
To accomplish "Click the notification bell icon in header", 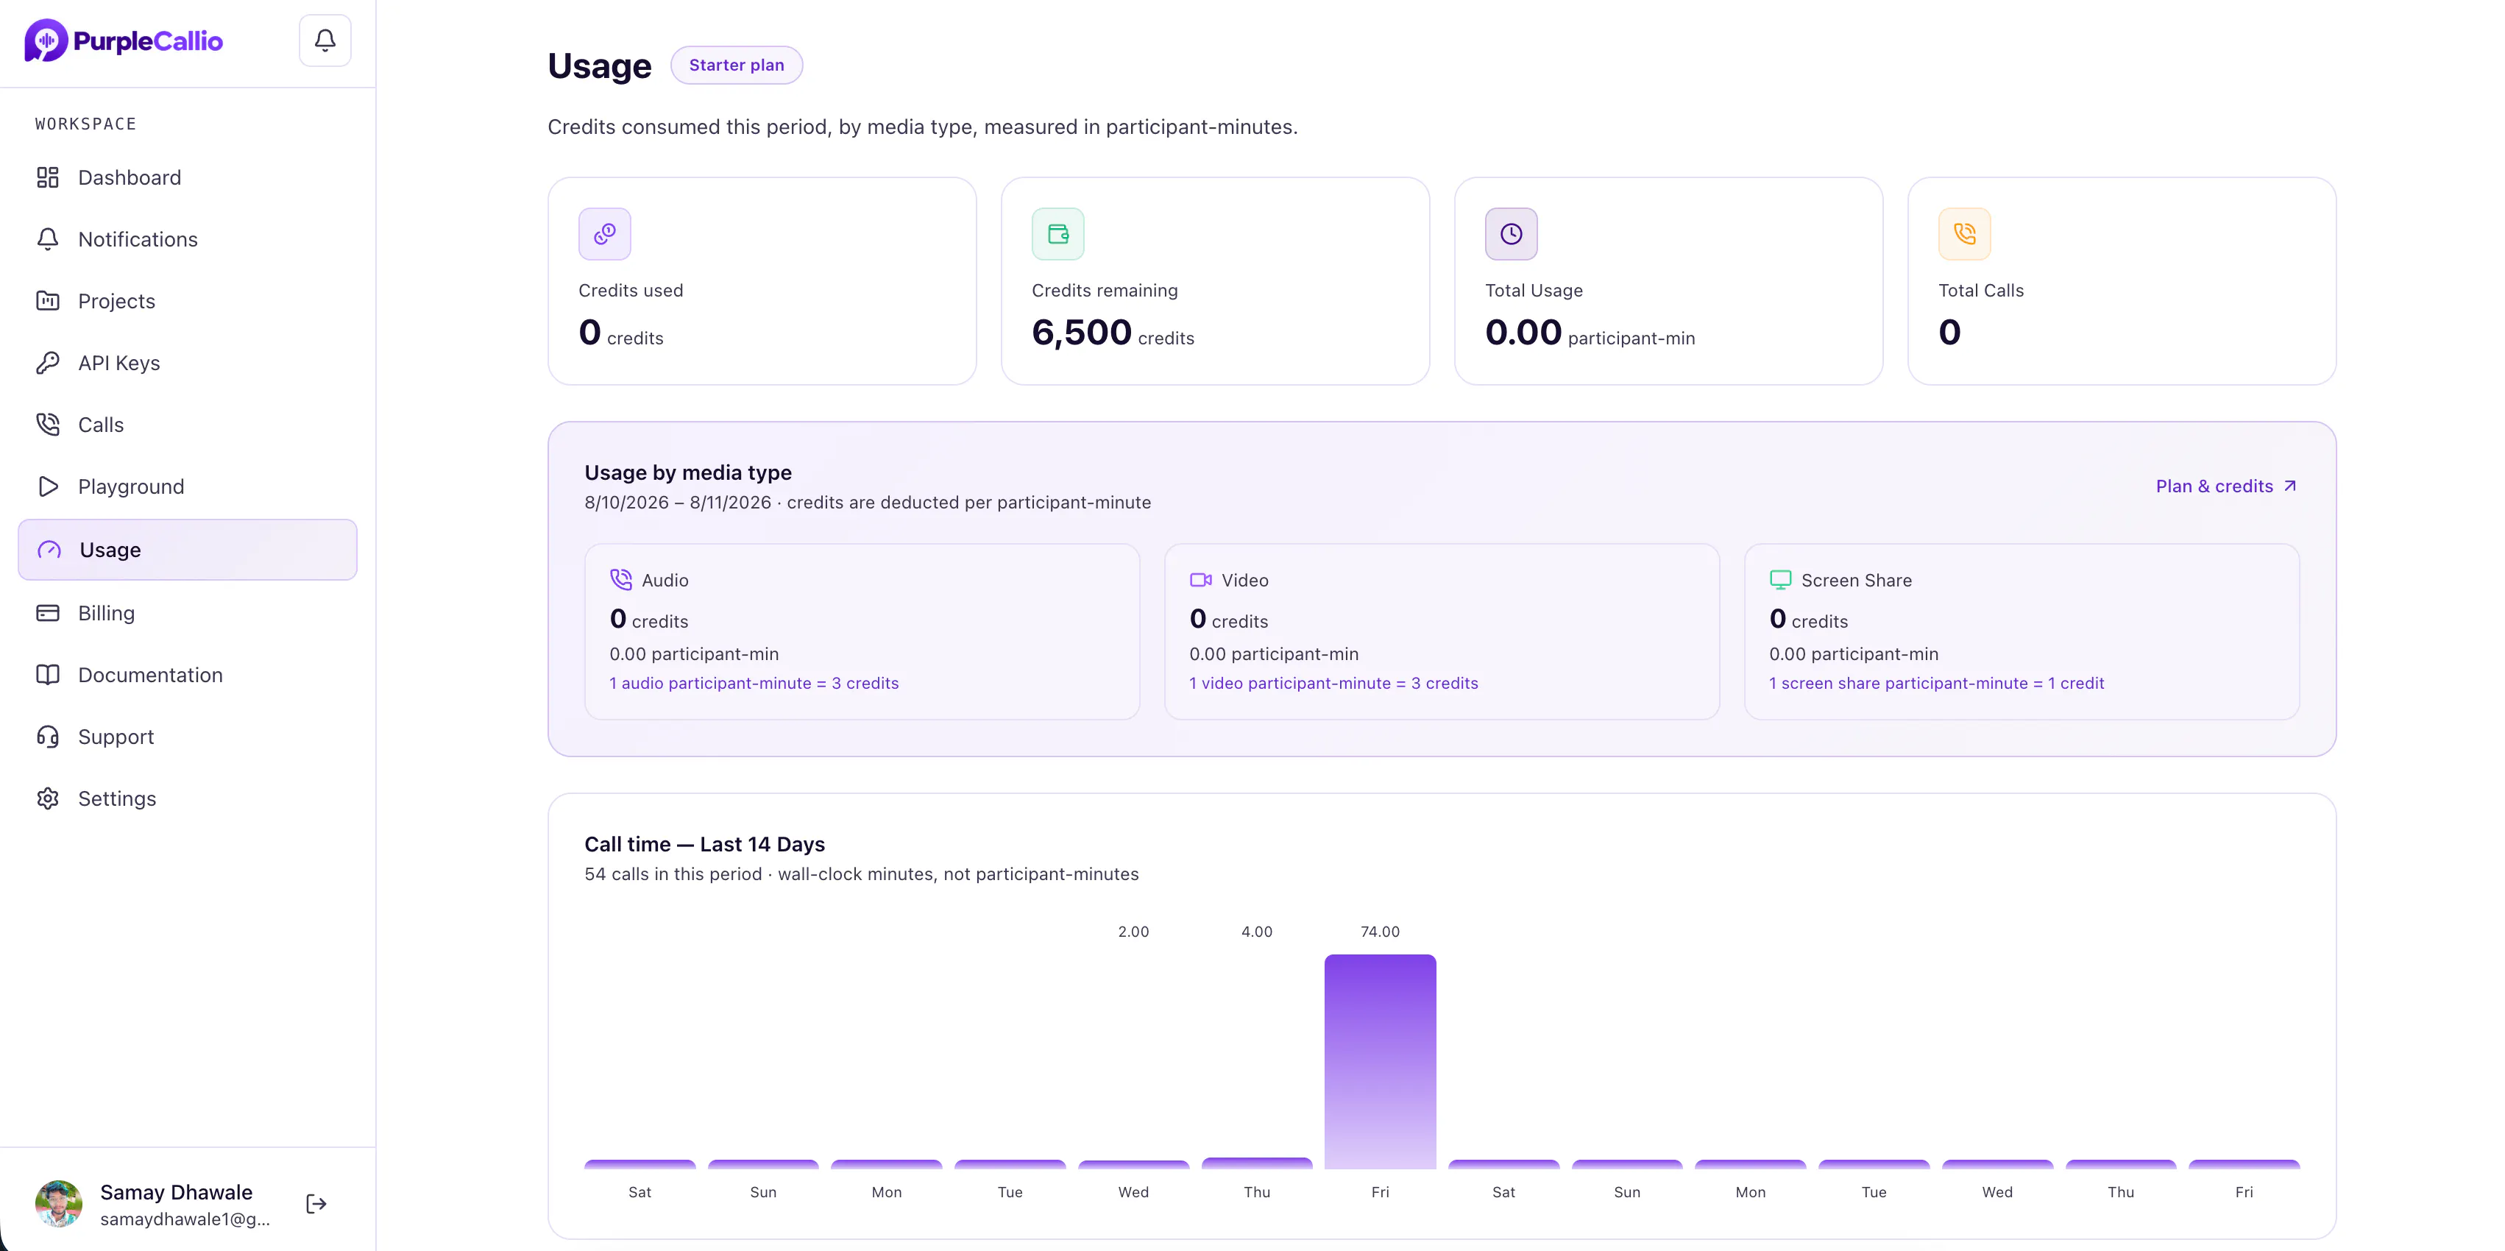I will 325,40.
